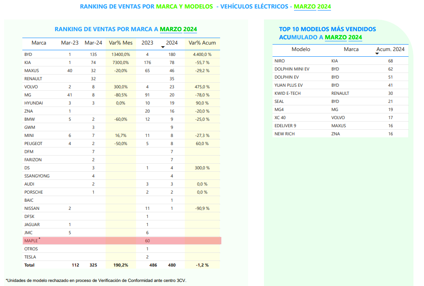This screenshot has width=424, height=286.
Task: Select the highlighted MAPLE row
Action: 122,240
